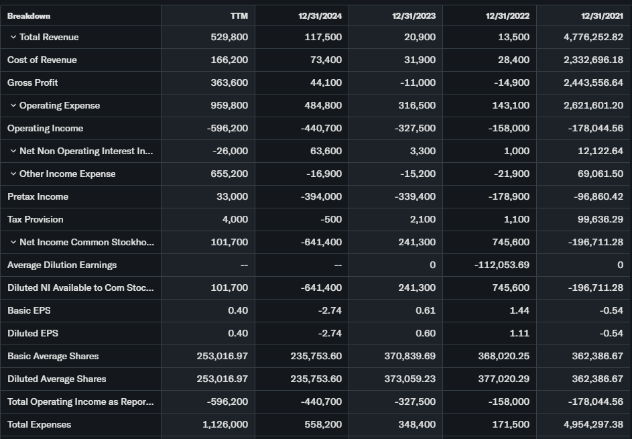632x439 pixels.
Task: Click the Pretax Income row label
Action: coord(38,196)
